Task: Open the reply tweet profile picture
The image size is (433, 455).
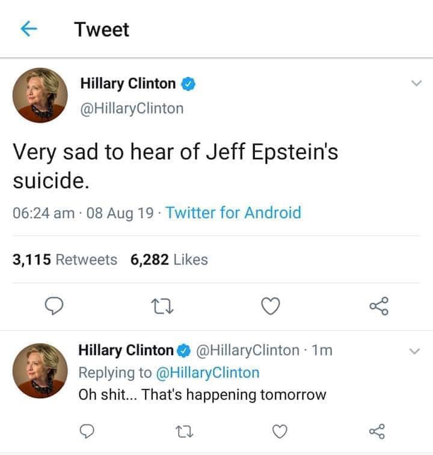Action: pos(40,370)
